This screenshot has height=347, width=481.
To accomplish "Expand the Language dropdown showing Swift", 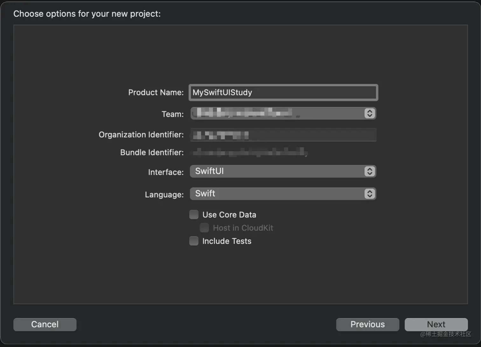I will click(x=277, y=194).
